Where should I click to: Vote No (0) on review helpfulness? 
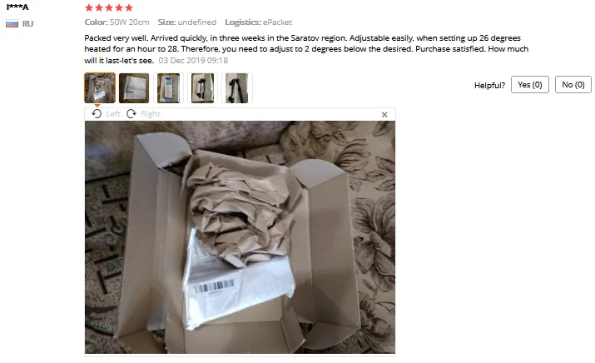pos(573,85)
